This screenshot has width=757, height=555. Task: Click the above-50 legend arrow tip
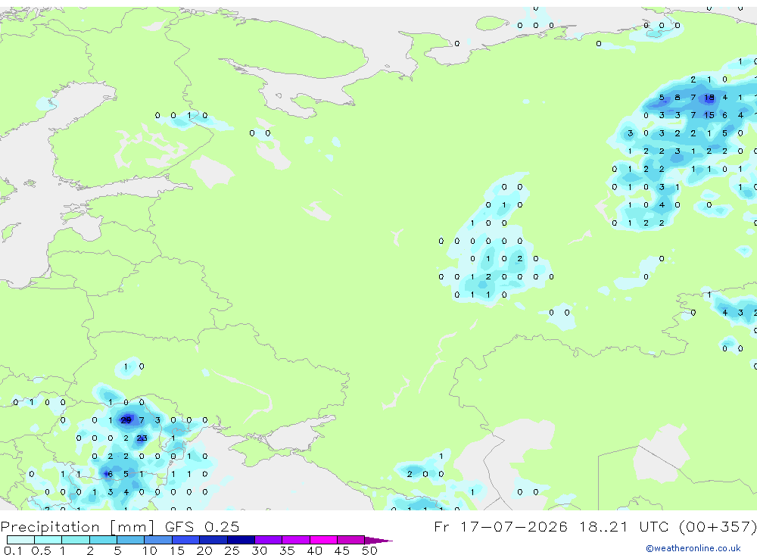click(378, 541)
